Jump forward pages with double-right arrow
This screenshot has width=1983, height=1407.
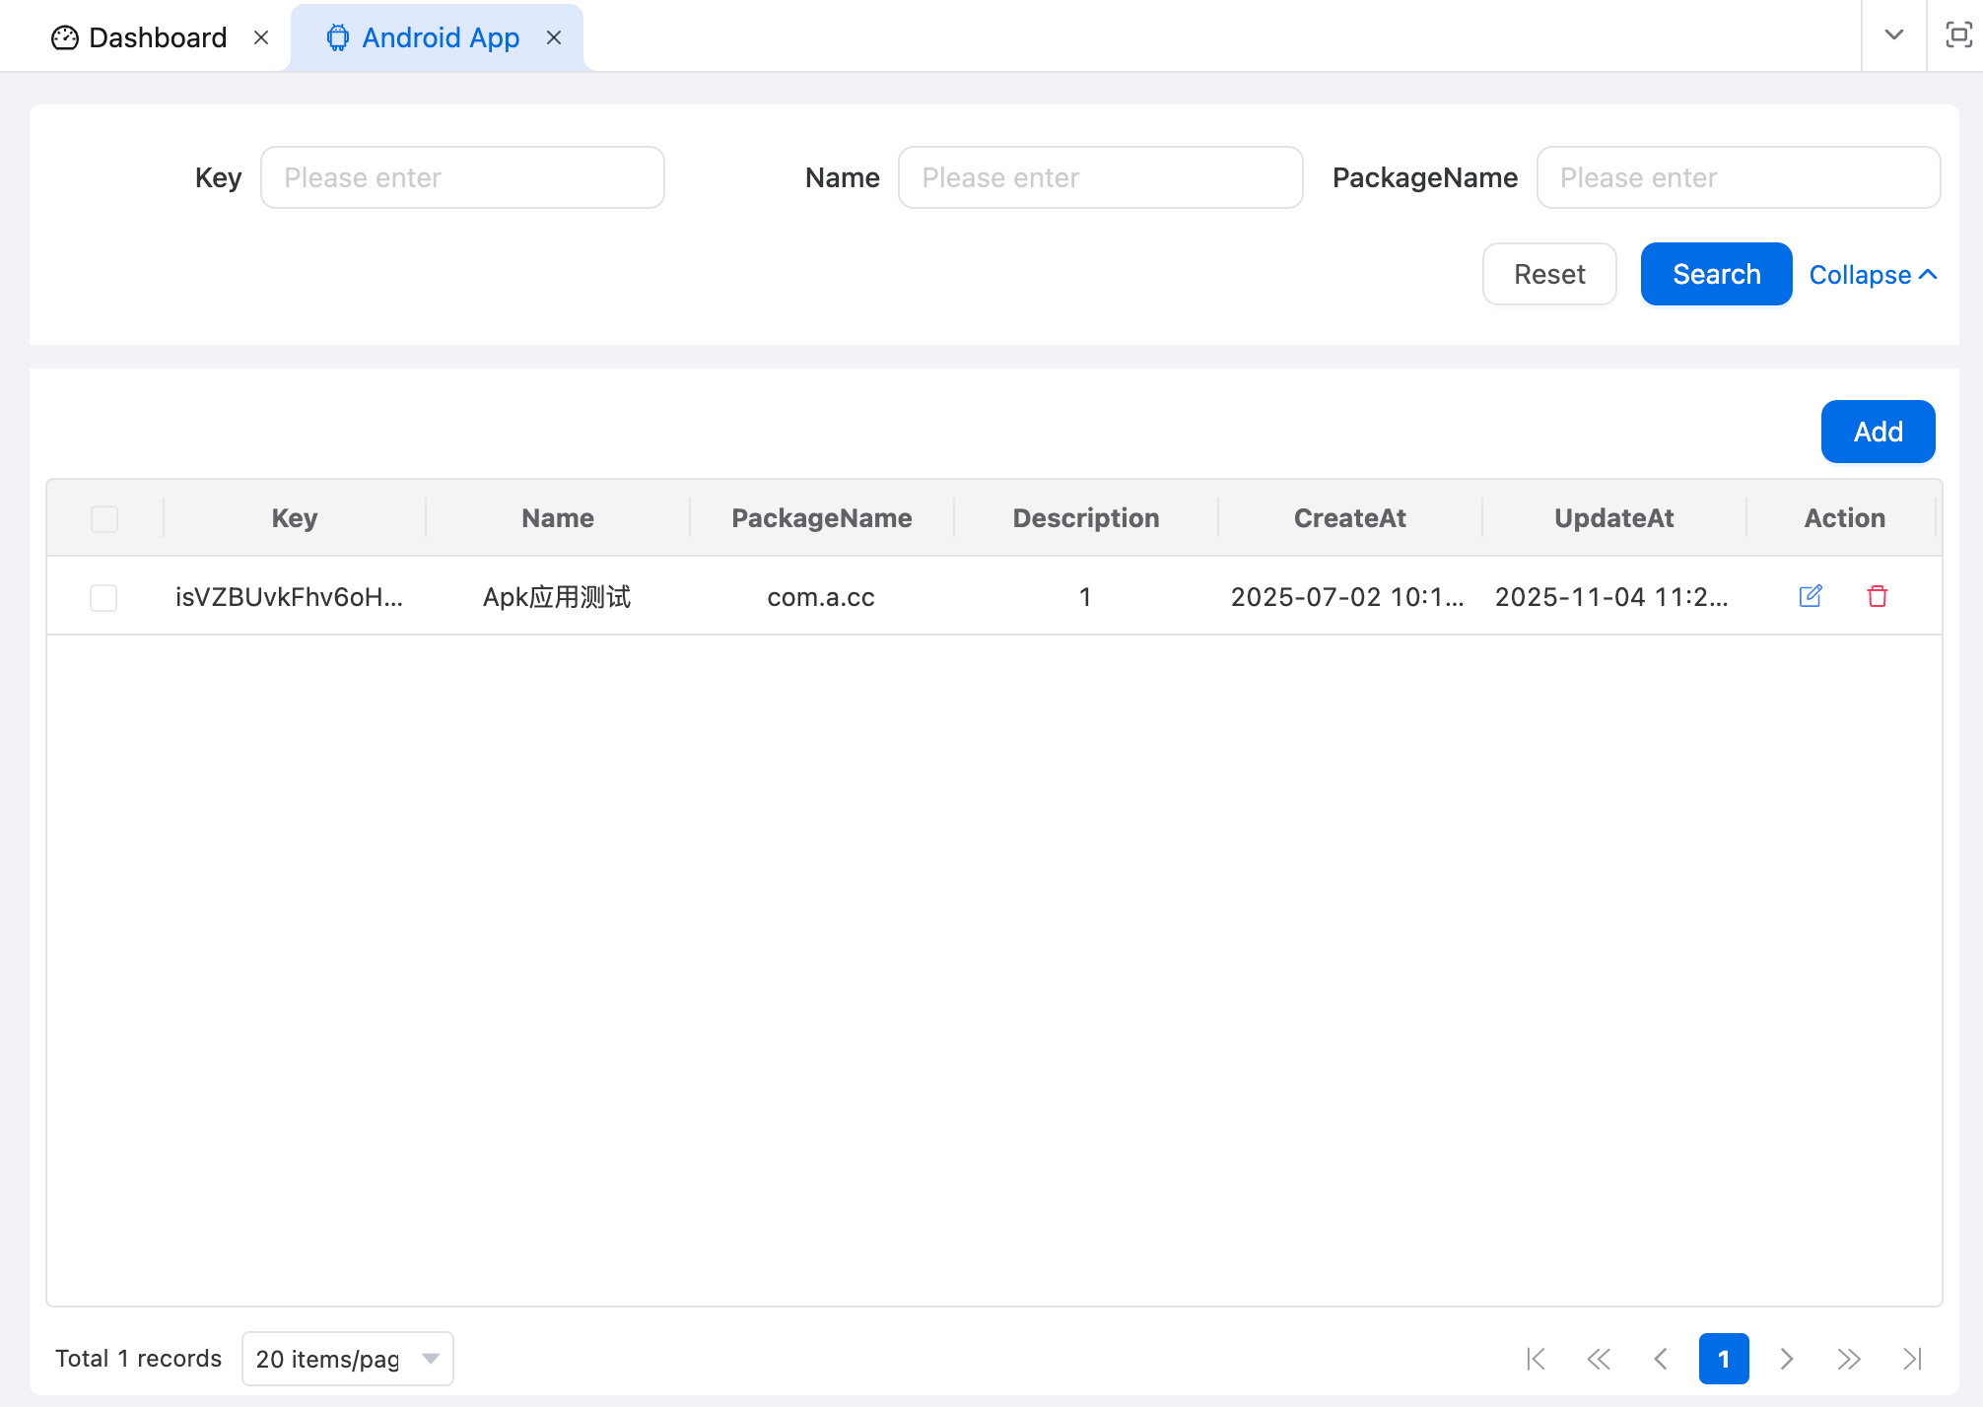[1849, 1359]
